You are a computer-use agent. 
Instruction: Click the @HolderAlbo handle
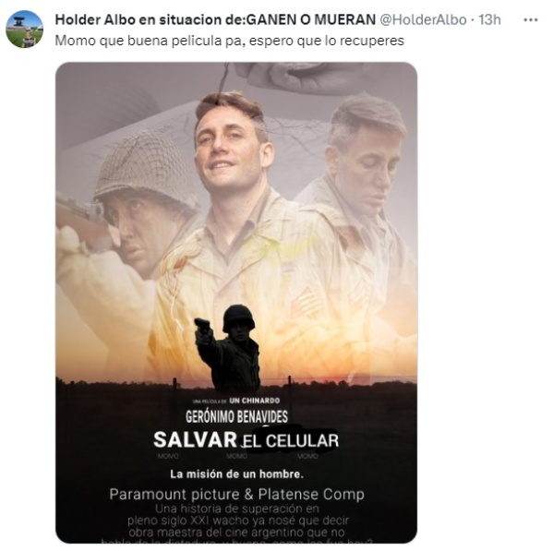[423, 19]
